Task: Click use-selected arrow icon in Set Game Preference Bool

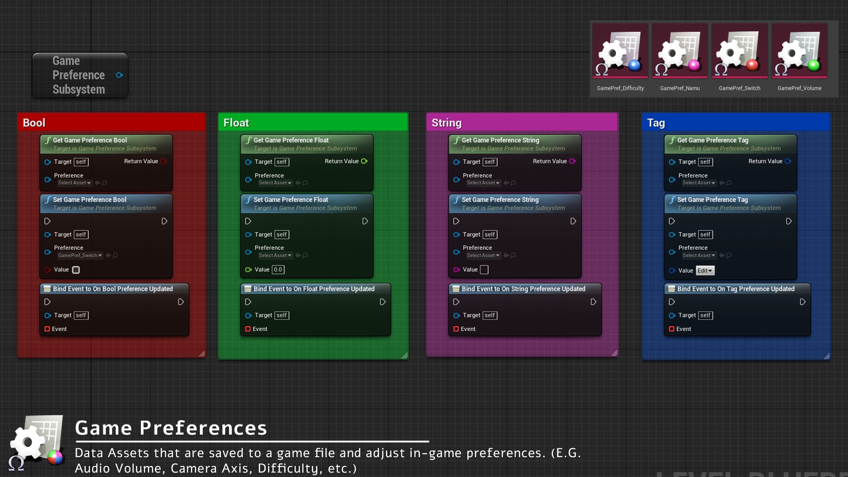Action: pyautogui.click(x=108, y=255)
